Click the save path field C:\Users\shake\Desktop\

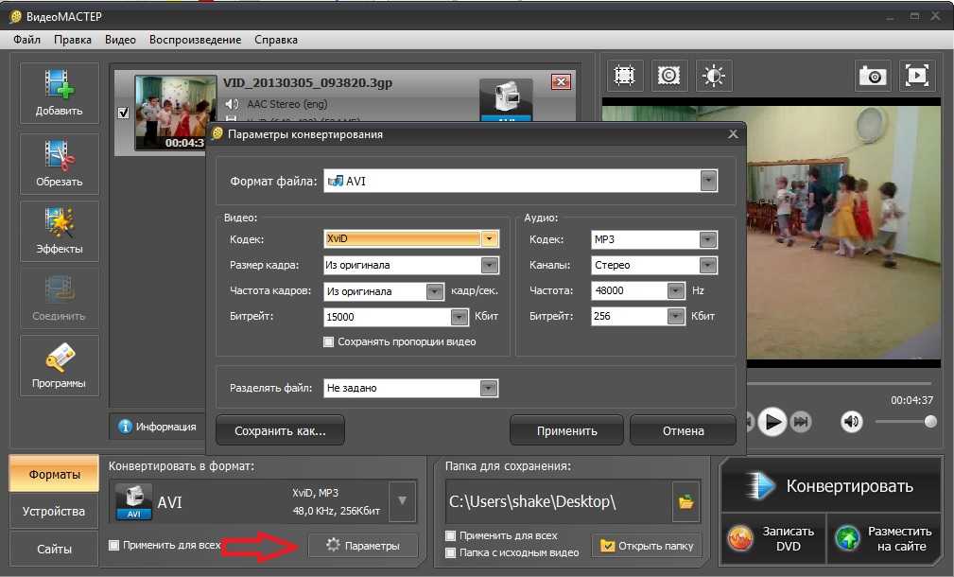[559, 501]
